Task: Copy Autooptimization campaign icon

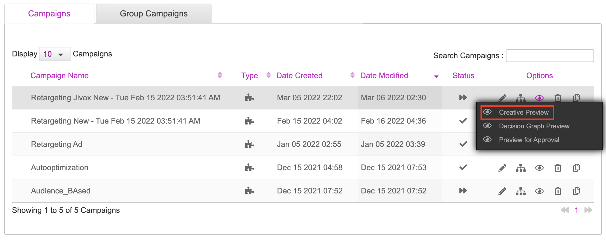Action: click(576, 168)
